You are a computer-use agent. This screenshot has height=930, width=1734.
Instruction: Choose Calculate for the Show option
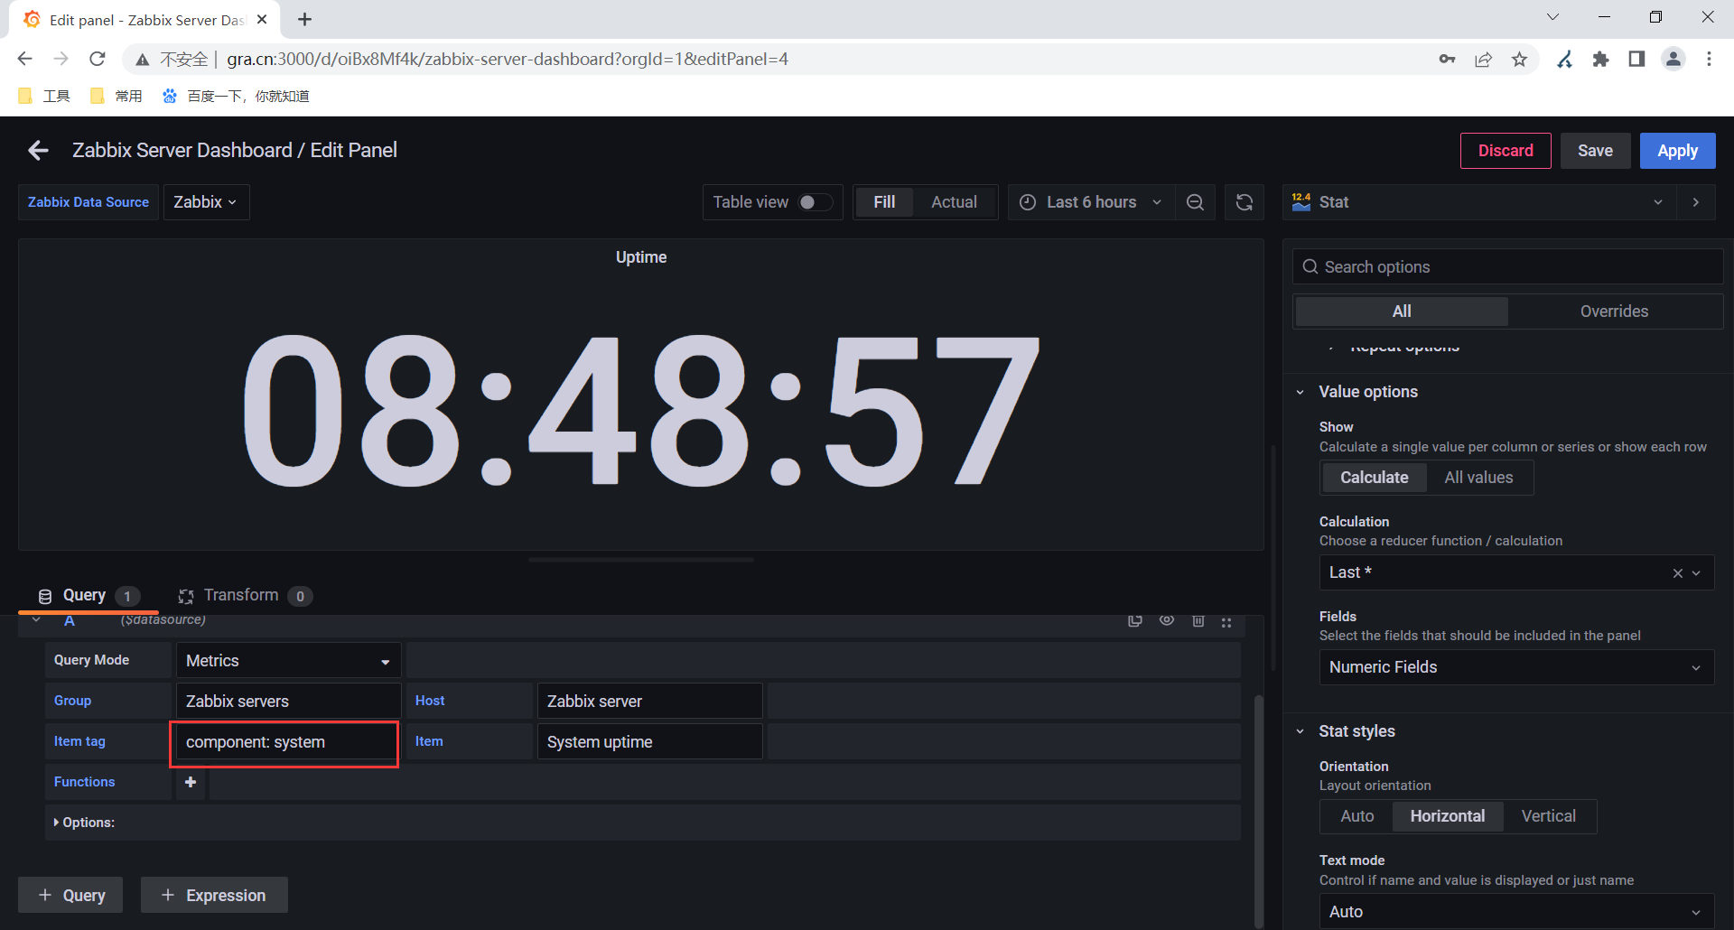1374,478
